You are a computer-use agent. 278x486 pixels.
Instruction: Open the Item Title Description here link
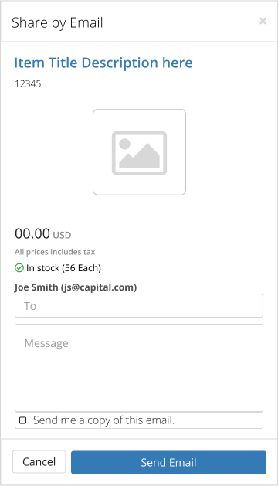tap(103, 63)
